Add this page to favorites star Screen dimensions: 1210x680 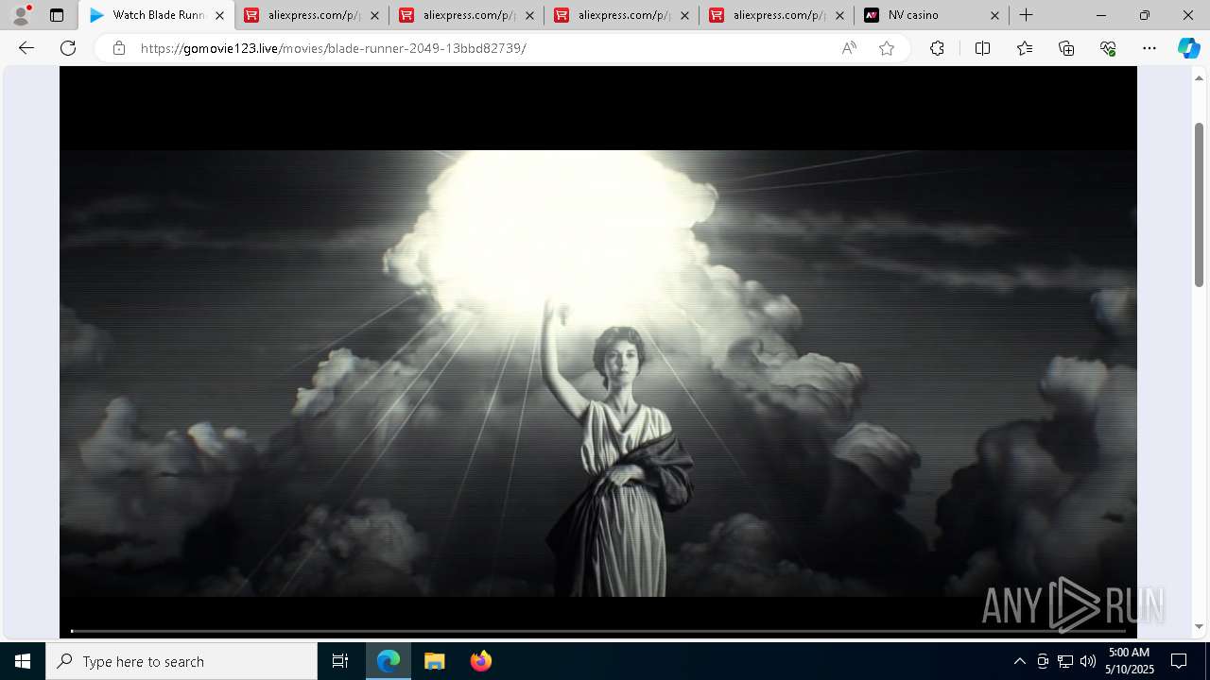tap(887, 48)
